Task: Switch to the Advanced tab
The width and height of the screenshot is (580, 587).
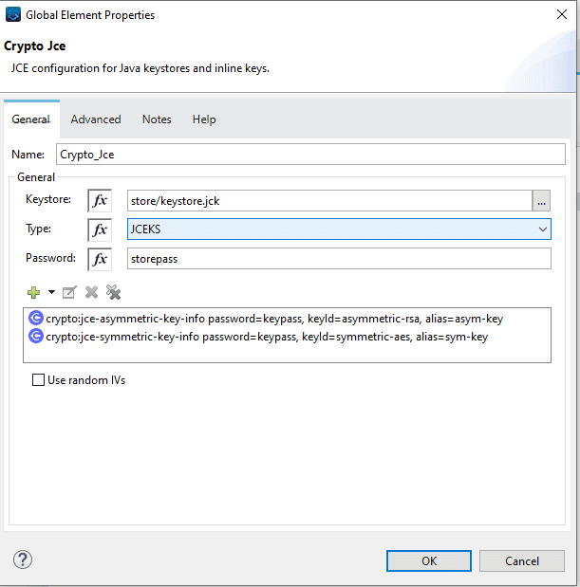Action: tap(96, 119)
